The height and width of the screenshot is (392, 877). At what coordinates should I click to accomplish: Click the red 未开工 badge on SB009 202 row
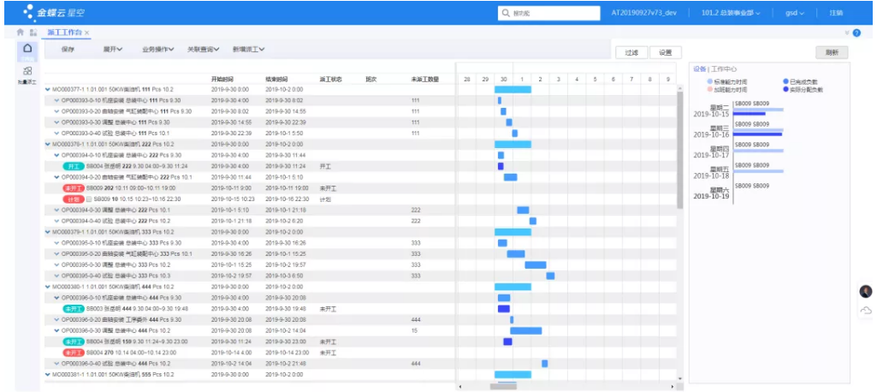(74, 188)
